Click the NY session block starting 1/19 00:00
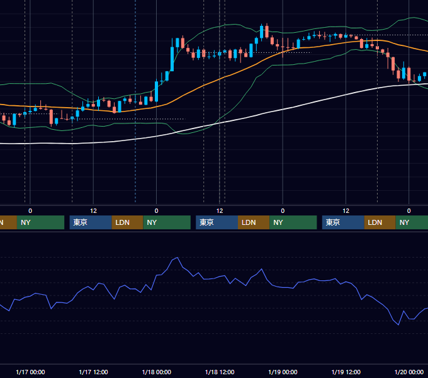The width and height of the screenshot is (428, 378). tap(293, 222)
